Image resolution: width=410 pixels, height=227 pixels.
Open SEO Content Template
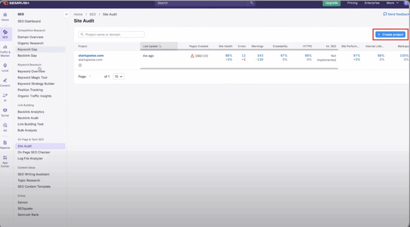pos(34,187)
